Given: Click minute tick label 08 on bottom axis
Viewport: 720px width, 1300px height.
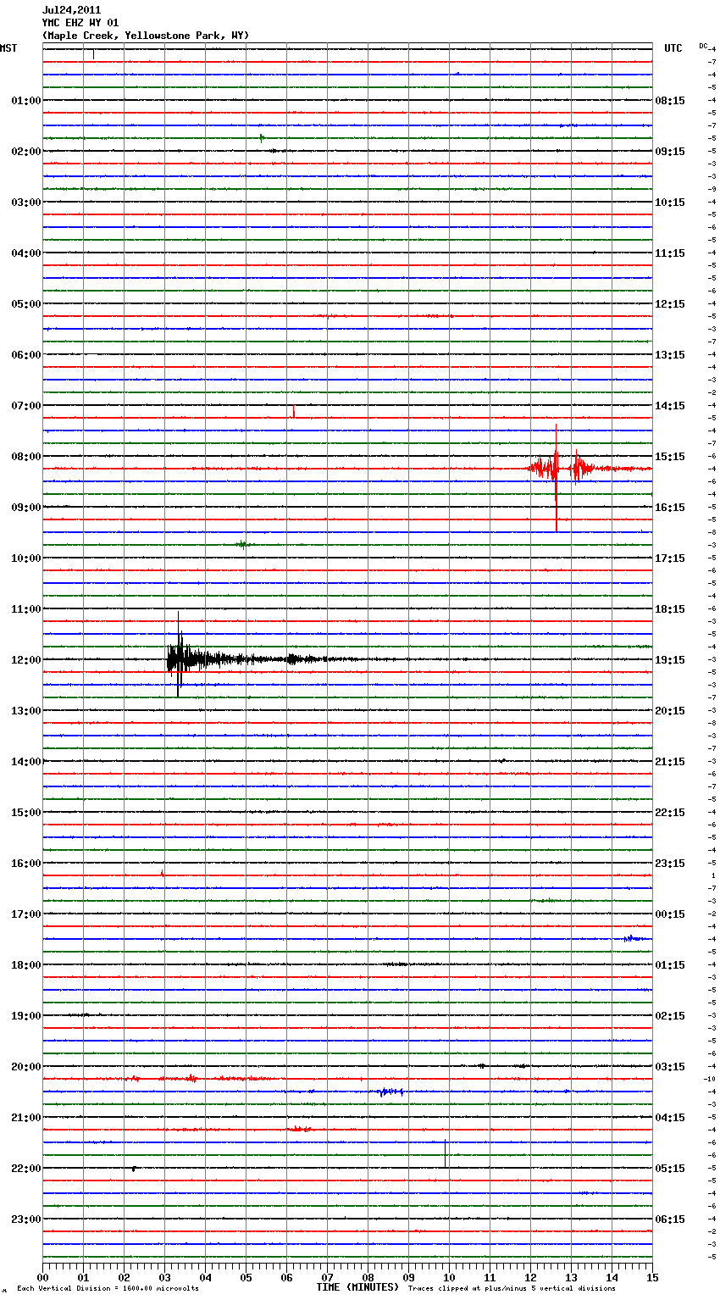Looking at the screenshot, I should [368, 1277].
